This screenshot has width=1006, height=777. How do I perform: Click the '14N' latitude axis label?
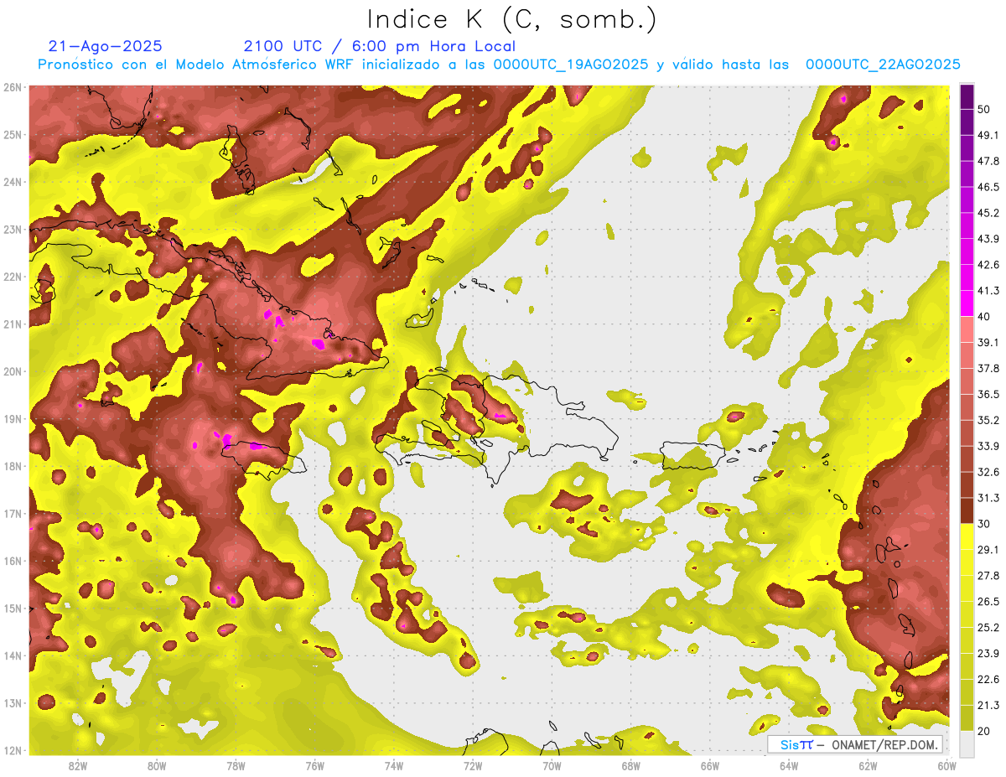[x=13, y=655]
